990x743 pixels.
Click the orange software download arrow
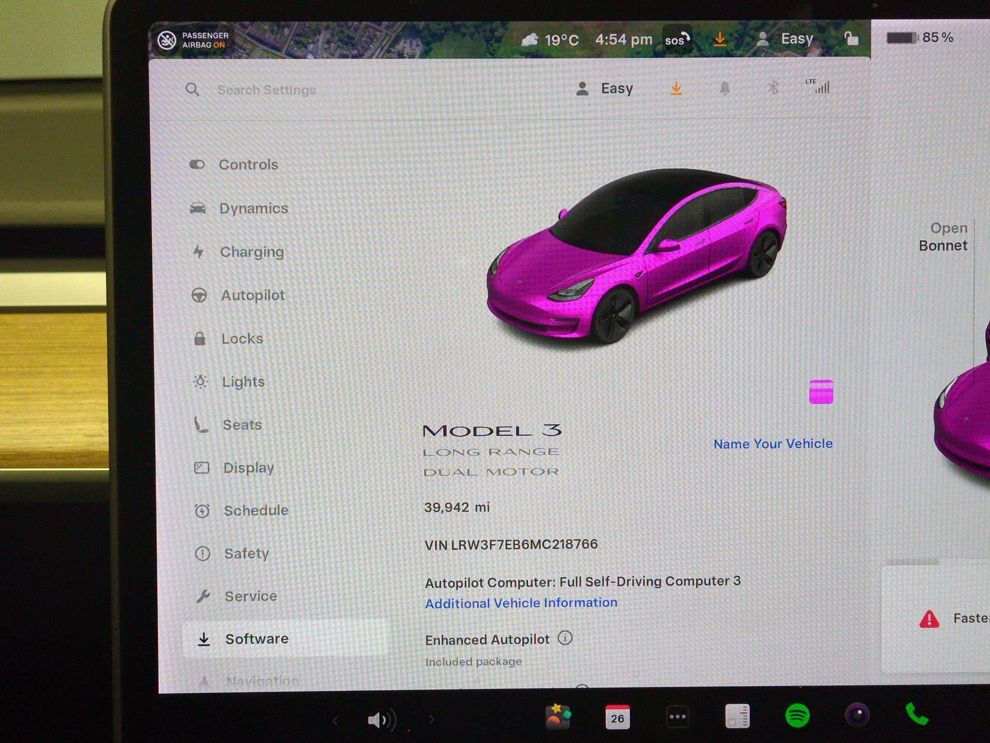pyautogui.click(x=676, y=88)
